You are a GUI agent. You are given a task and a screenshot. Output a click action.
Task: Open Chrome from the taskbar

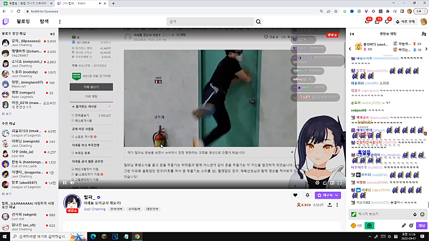(x=137, y=237)
